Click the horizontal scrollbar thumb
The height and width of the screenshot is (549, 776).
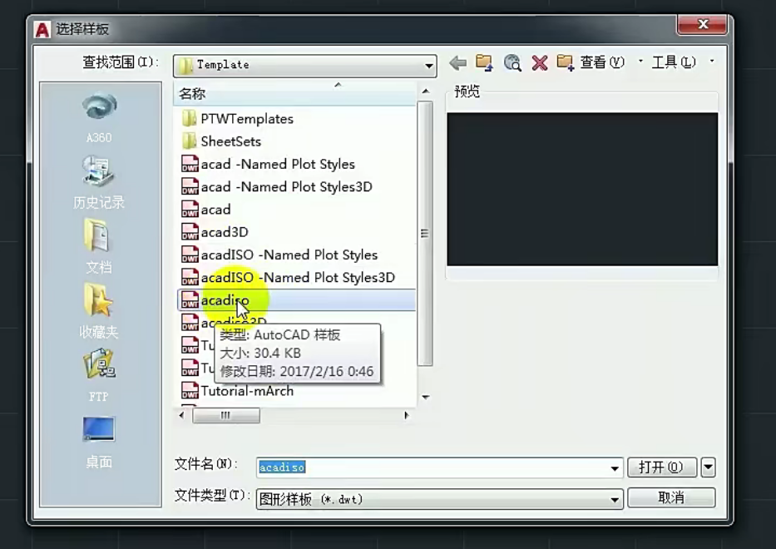[225, 415]
